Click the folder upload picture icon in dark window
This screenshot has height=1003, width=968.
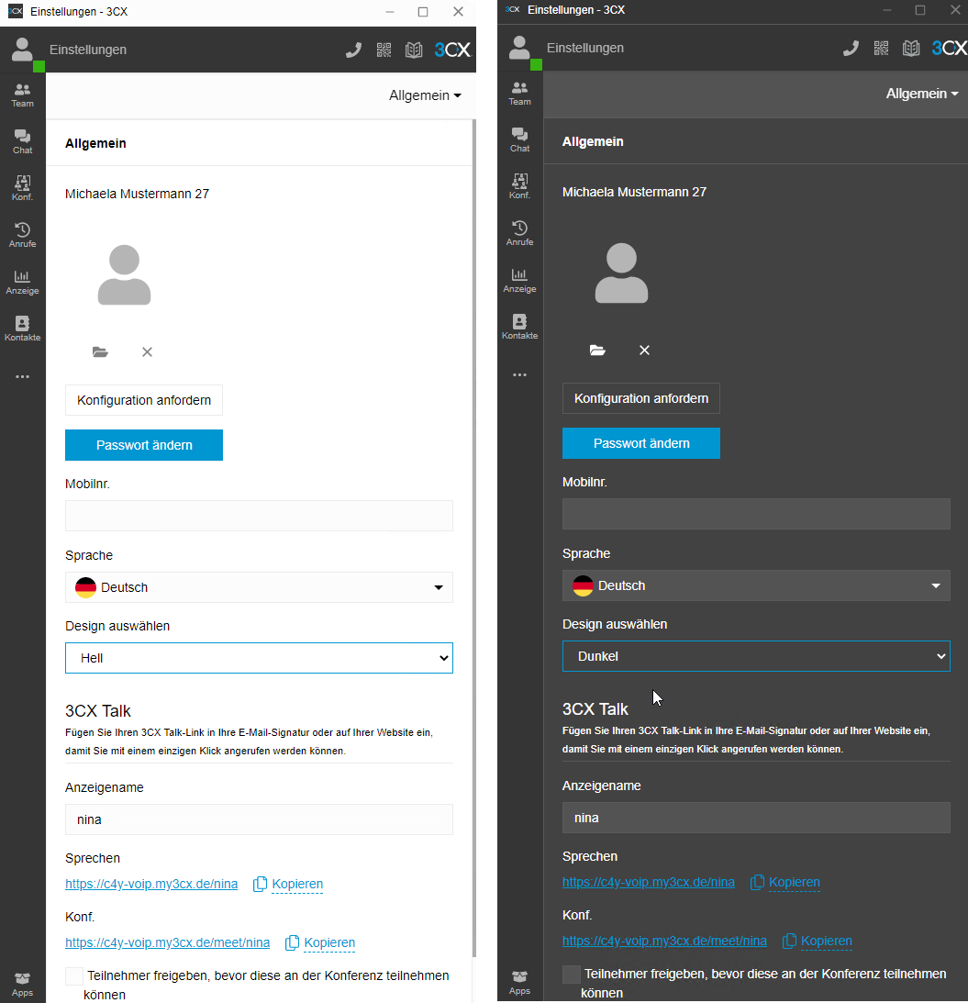(597, 350)
